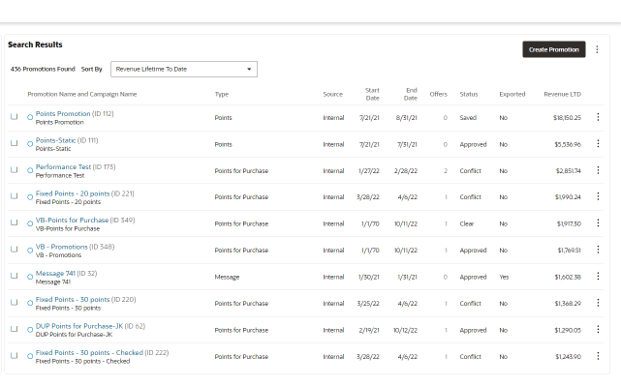Click the $1,243.90 revenue value
The height and width of the screenshot is (385, 621).
568,356
